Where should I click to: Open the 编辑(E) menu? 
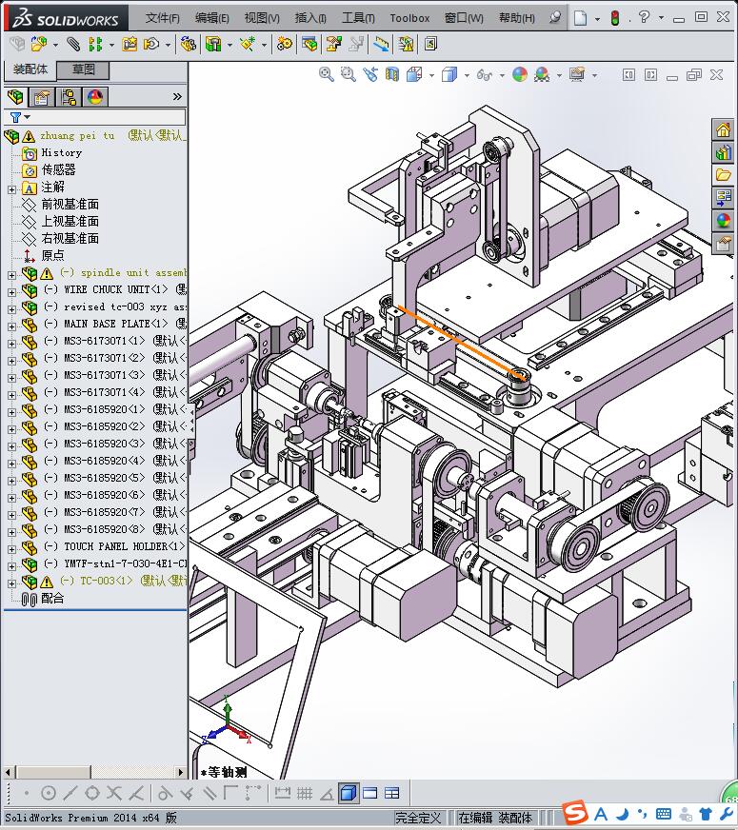pos(211,18)
